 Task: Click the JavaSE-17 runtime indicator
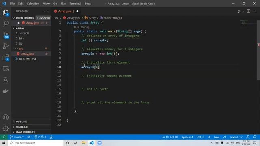point(236,137)
